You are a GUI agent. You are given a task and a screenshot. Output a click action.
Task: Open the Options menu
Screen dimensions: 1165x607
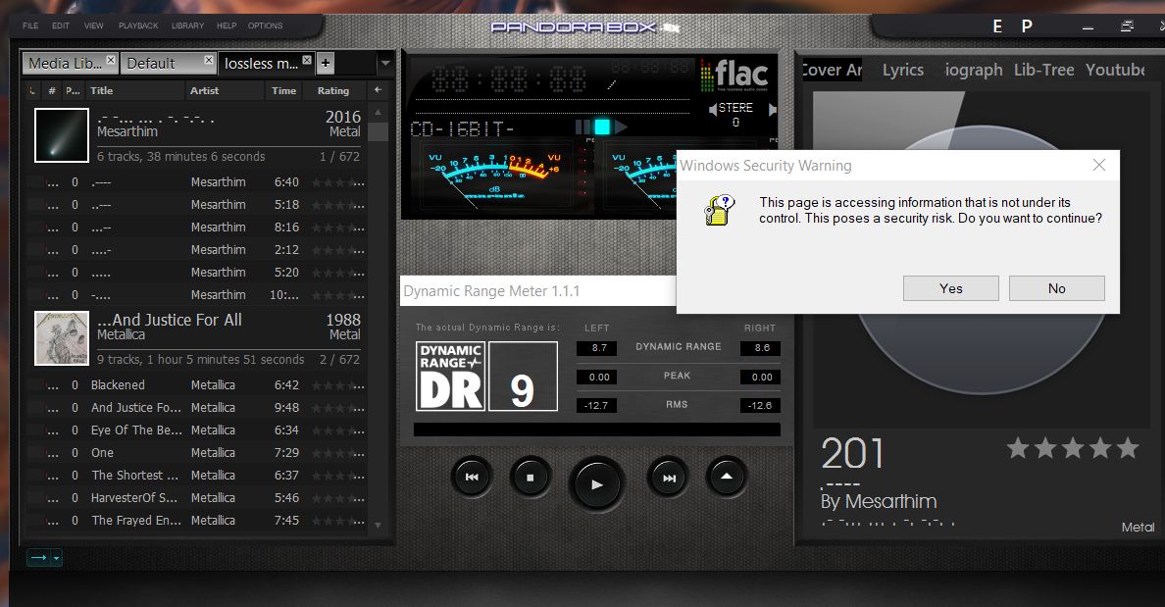[265, 25]
